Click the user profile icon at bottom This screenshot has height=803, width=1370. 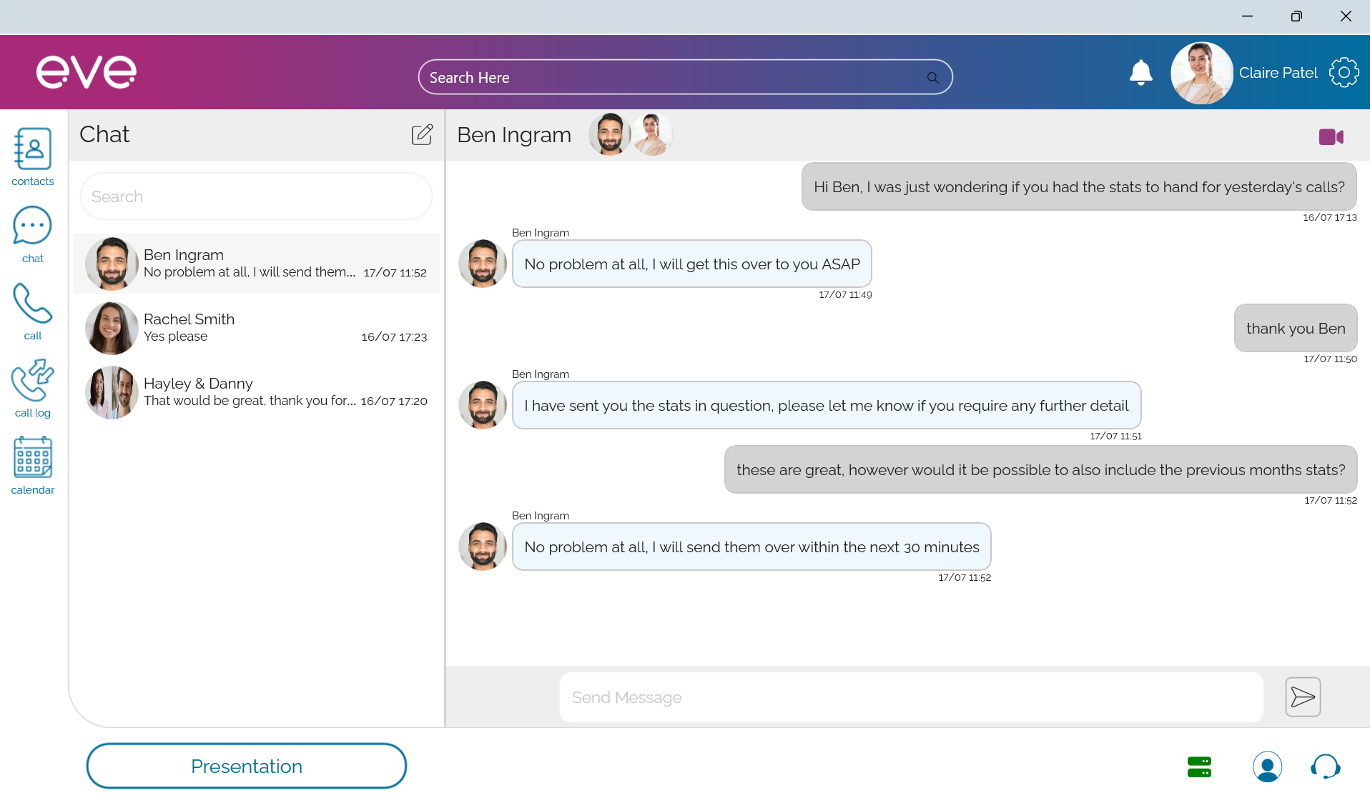(1267, 767)
